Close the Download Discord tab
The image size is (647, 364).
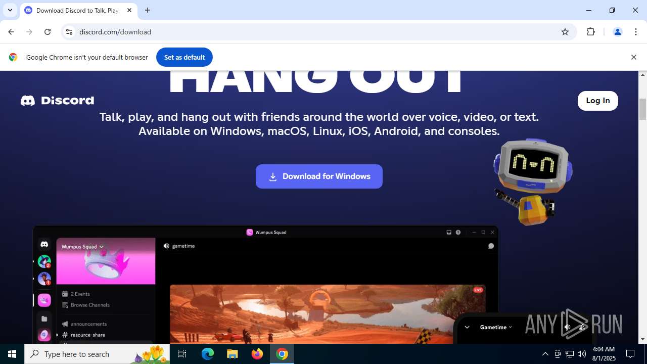point(129,10)
